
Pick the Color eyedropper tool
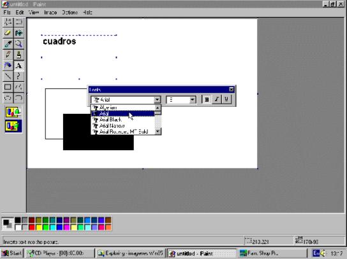[8, 44]
